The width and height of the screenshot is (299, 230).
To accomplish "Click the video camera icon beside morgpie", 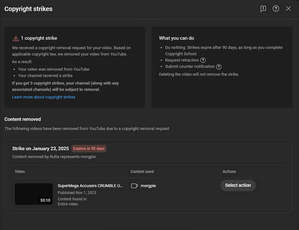I will coord(134,186).
